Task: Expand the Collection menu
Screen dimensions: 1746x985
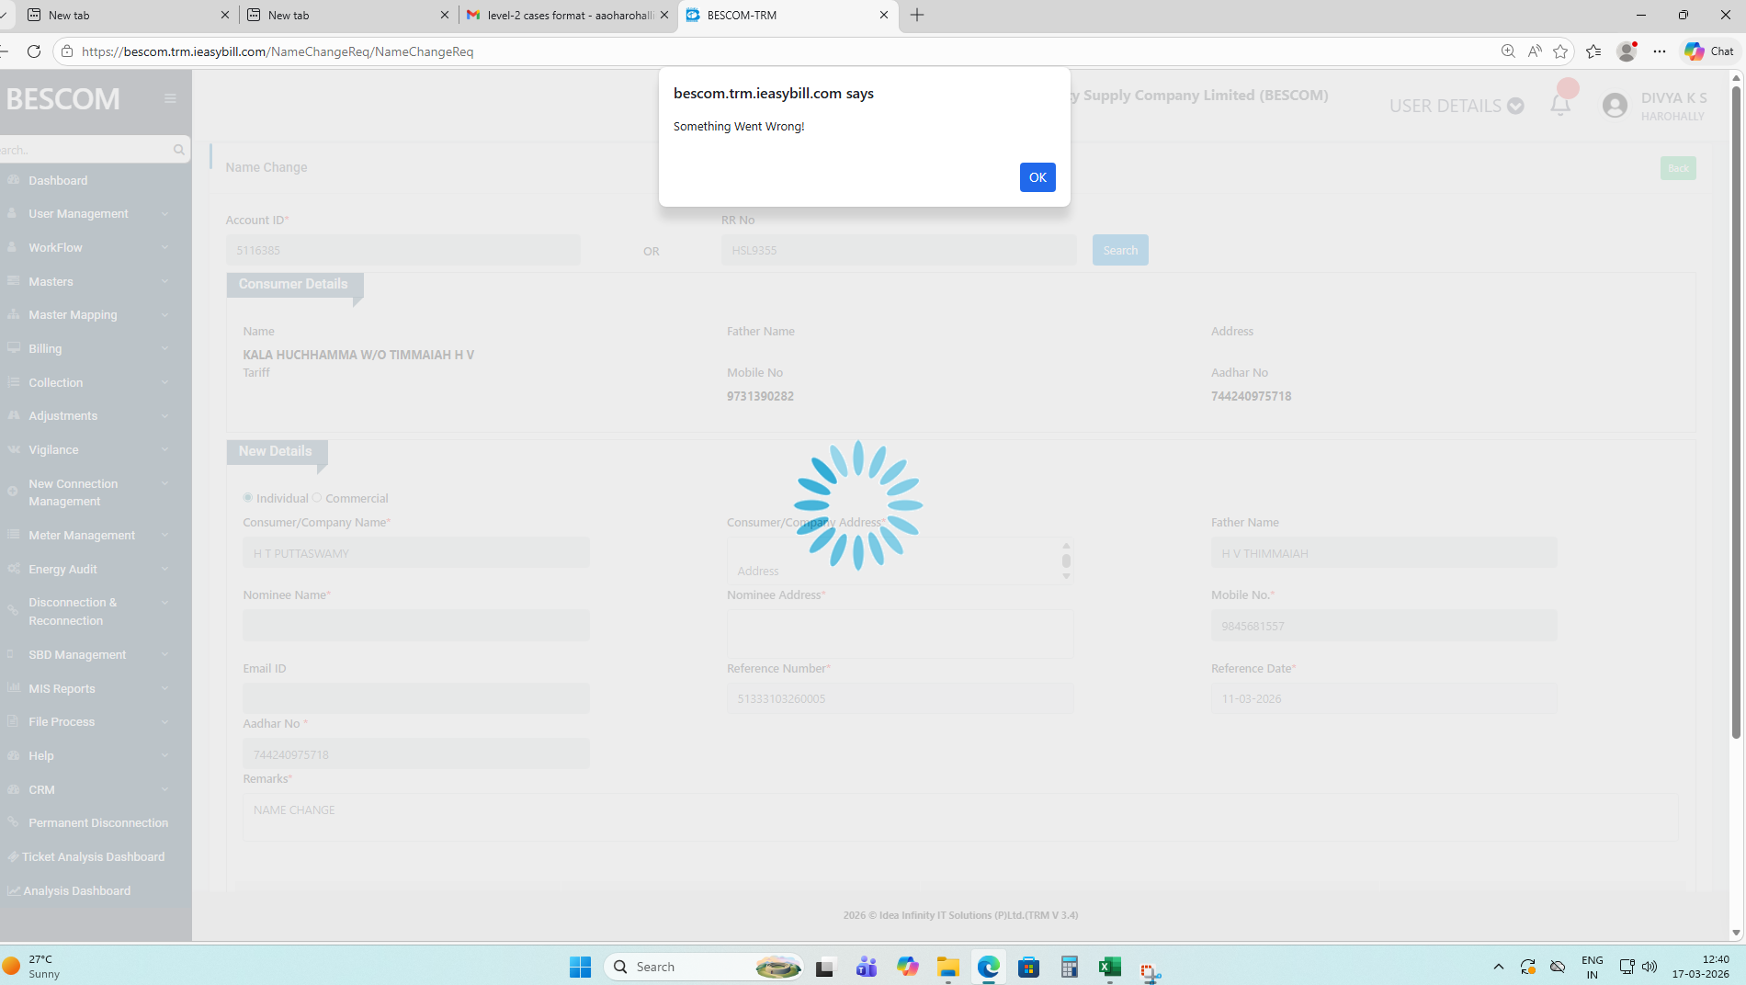Action: [87, 382]
